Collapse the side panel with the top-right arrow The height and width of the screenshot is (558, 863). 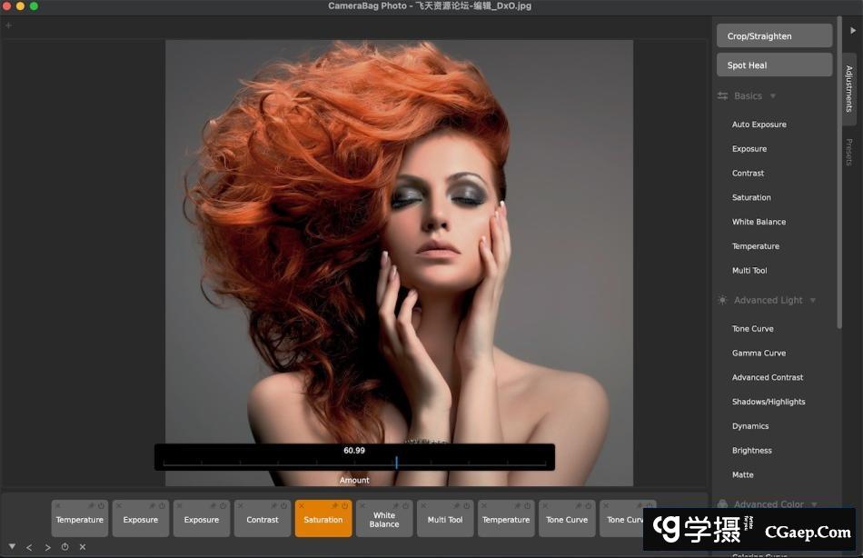[x=852, y=30]
